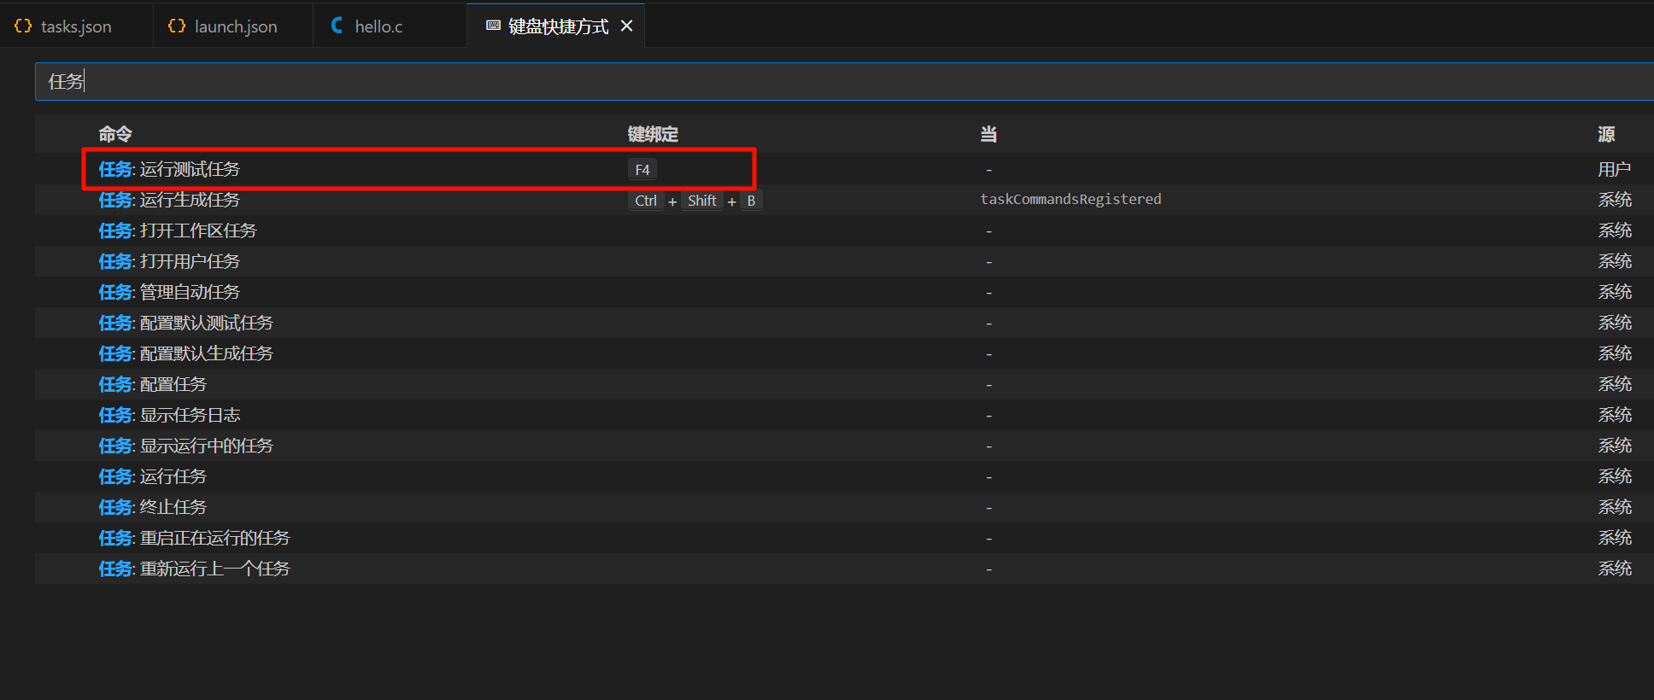
Task: Click the keyboard icon on 键盘快捷方式 tab
Action: click(x=493, y=26)
